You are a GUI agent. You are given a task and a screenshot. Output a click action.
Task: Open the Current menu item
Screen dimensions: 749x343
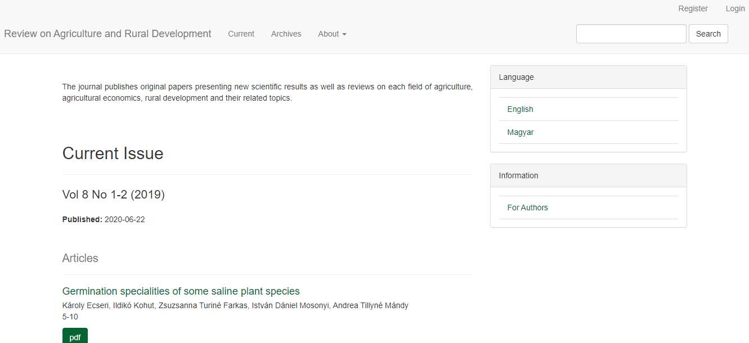pyautogui.click(x=241, y=34)
